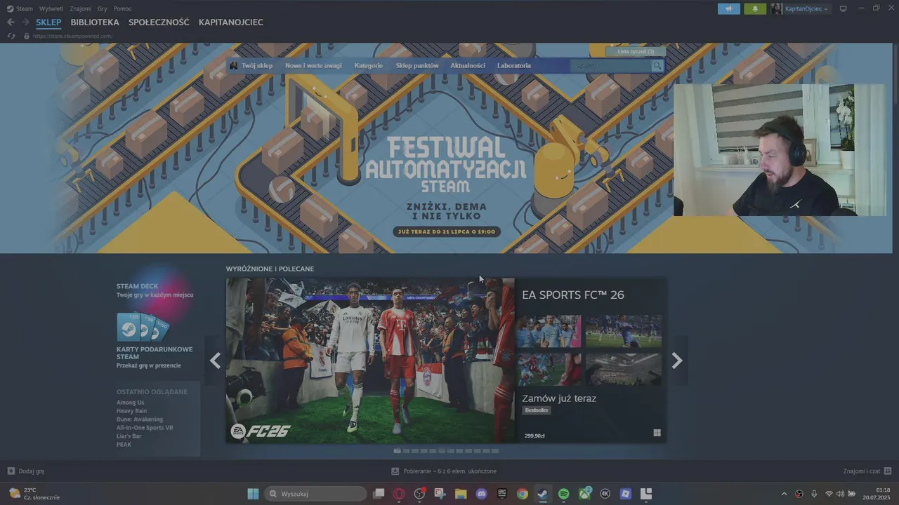Screen dimensions: 899x505
Task: Open Xbox app from the taskbar
Action: [x=584, y=494]
